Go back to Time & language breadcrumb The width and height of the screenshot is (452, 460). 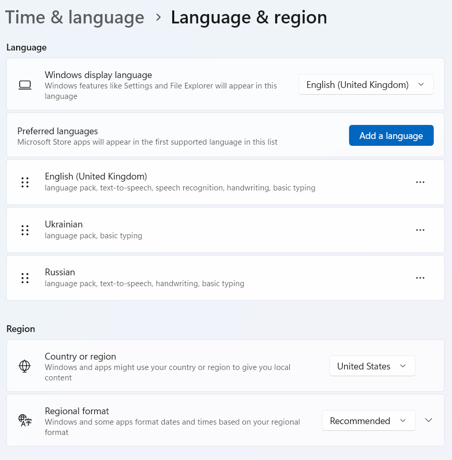click(75, 17)
